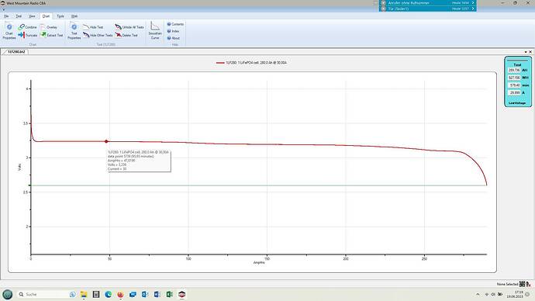Open the File menu tab
This screenshot has width=535, height=301.
[6, 16]
